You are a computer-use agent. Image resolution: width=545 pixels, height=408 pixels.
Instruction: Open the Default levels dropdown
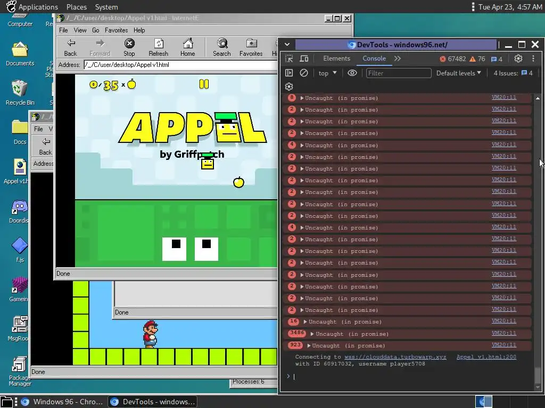tap(458, 73)
